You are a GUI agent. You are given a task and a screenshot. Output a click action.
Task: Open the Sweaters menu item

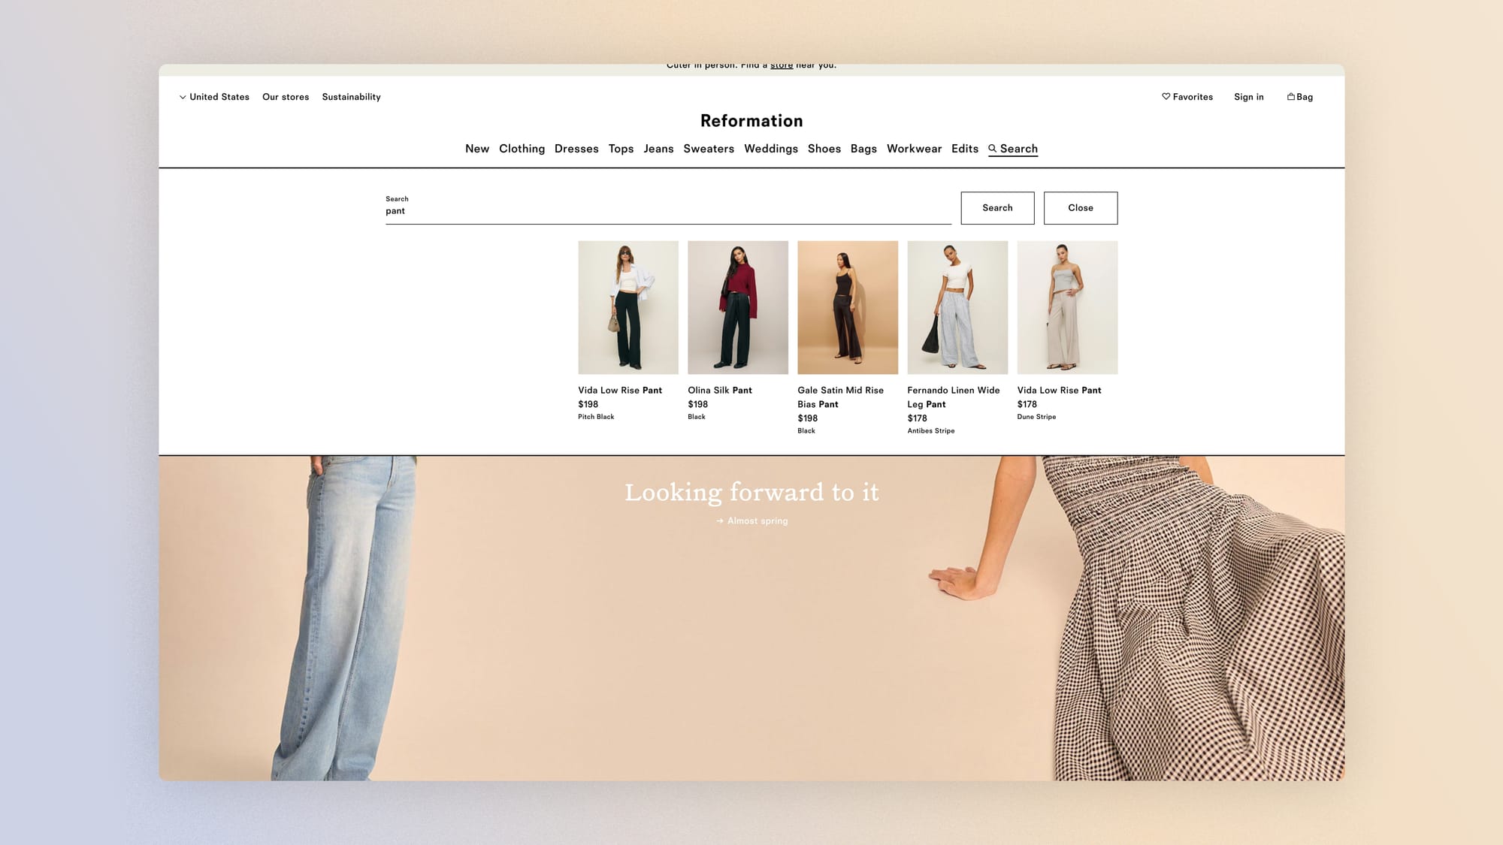click(x=709, y=149)
